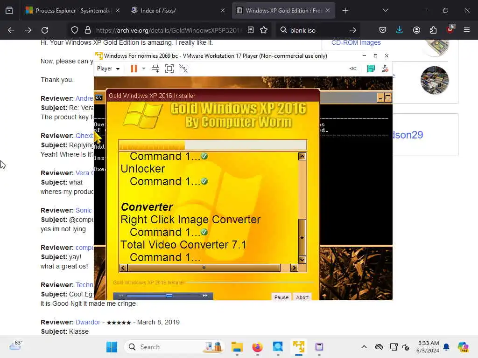Close the Process Explorer tab

click(x=118, y=10)
